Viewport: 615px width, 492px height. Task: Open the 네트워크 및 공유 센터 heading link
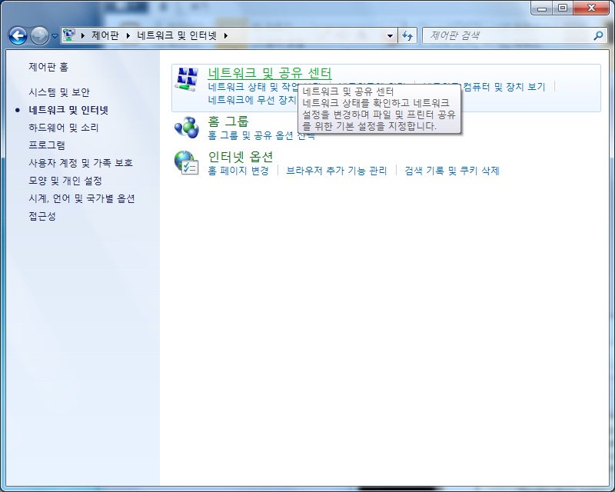coord(270,73)
